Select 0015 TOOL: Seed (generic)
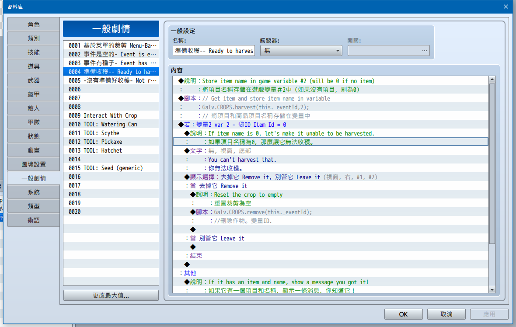 tap(111, 168)
